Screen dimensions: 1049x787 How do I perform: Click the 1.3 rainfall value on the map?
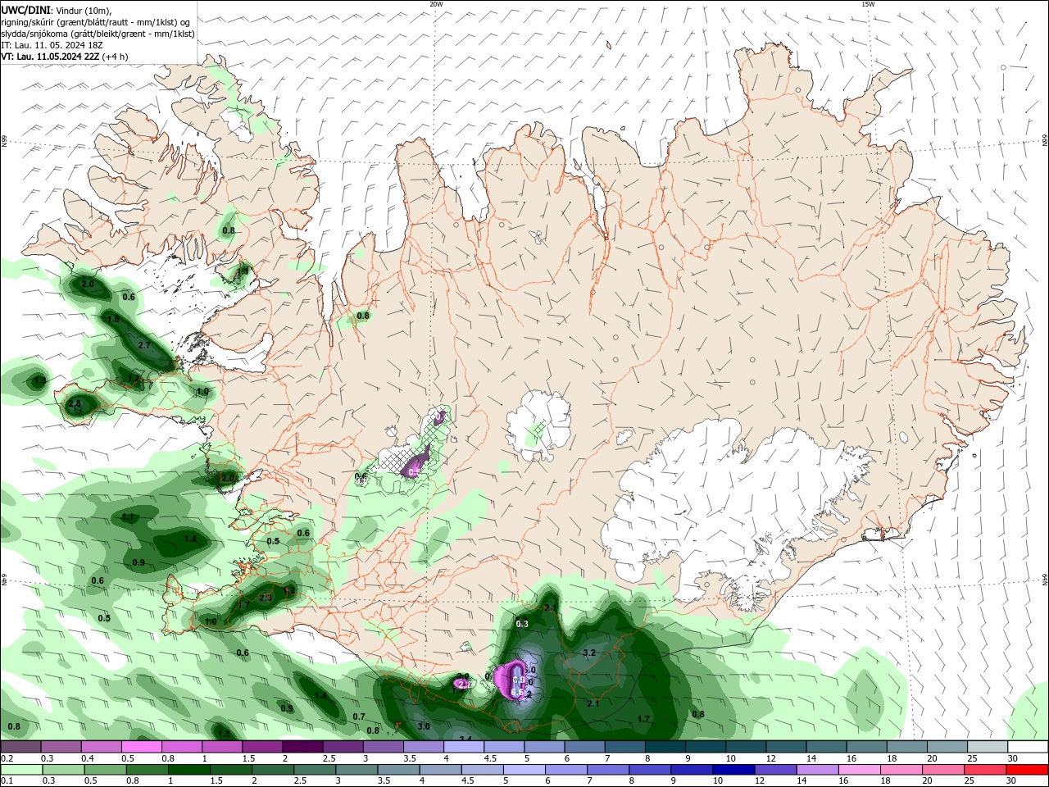pos(39,381)
